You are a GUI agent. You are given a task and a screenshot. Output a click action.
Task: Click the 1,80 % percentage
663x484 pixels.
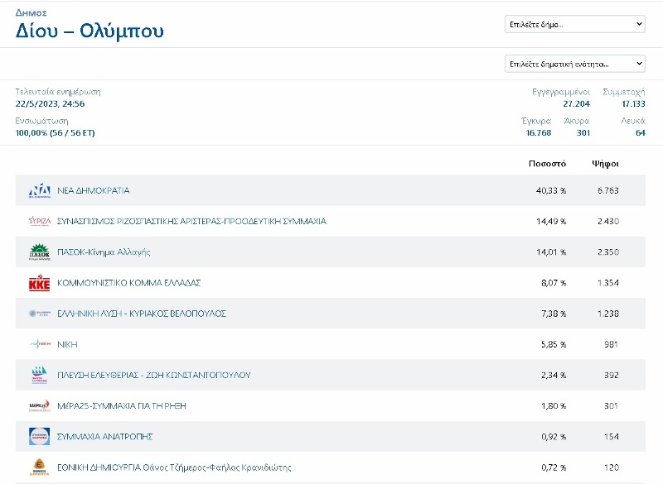click(x=554, y=406)
